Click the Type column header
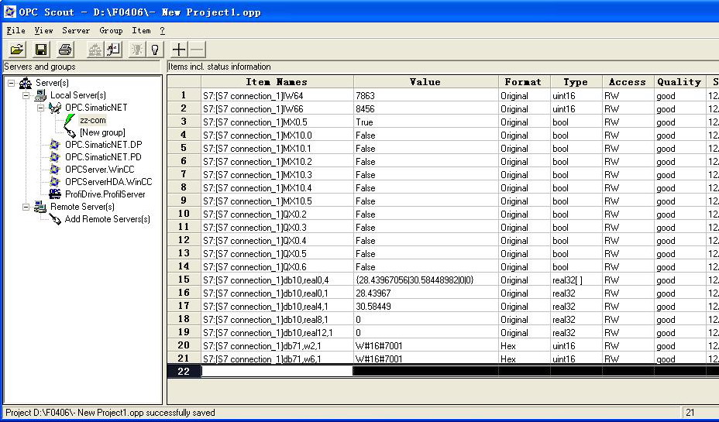Screen dimensions: 719x422 (576, 82)
